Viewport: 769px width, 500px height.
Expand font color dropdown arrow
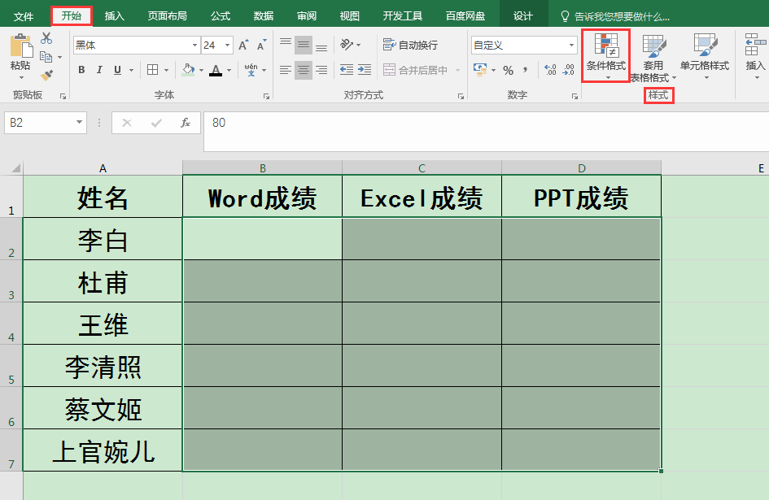click(x=229, y=70)
